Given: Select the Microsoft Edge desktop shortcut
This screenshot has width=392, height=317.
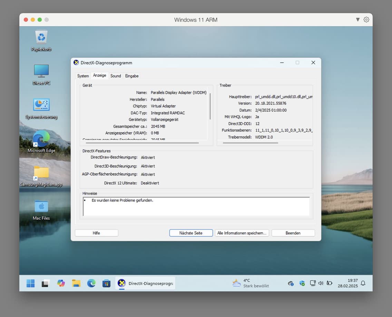Looking at the screenshot, I should click(41, 142).
